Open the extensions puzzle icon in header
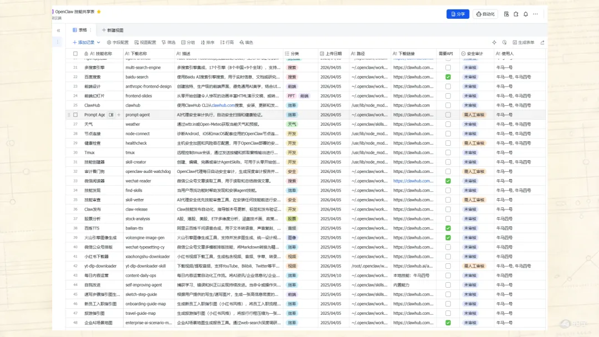The image size is (599, 337). [x=516, y=14]
